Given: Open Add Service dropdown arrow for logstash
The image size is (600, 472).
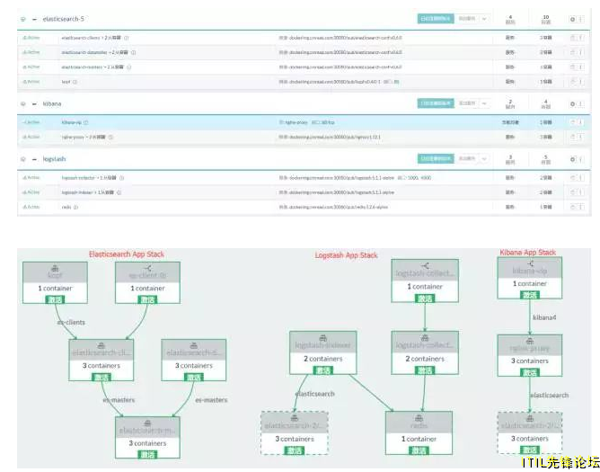Looking at the screenshot, I should click(x=484, y=158).
